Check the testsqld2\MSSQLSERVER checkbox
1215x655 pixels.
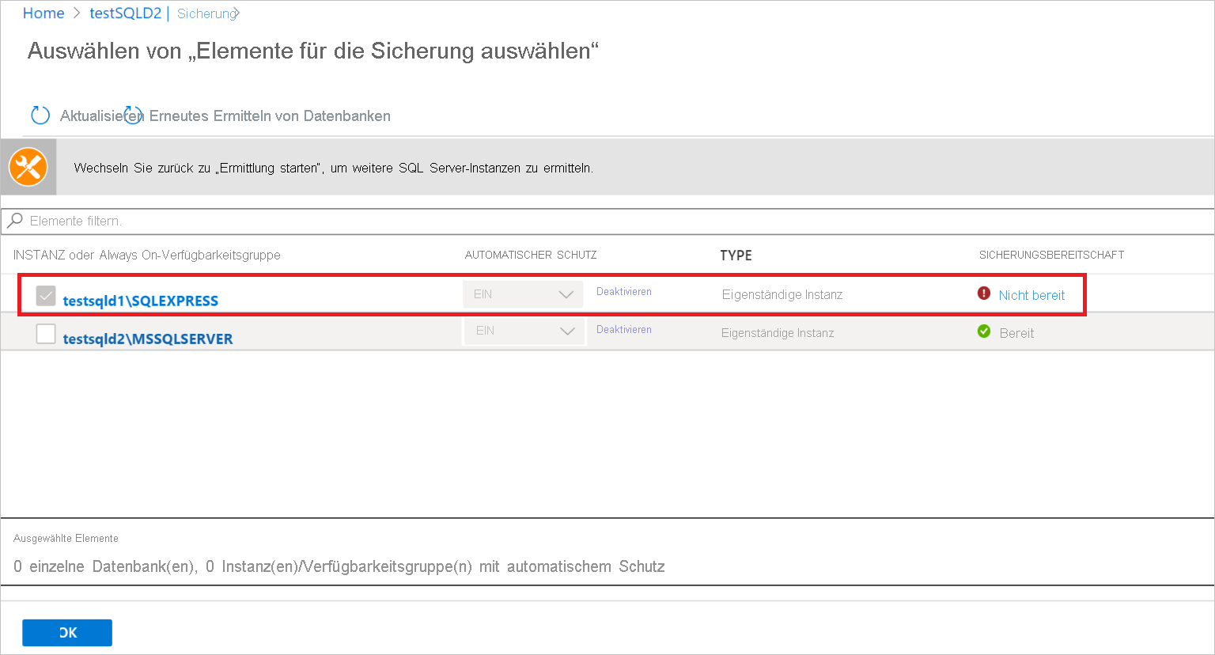point(45,333)
